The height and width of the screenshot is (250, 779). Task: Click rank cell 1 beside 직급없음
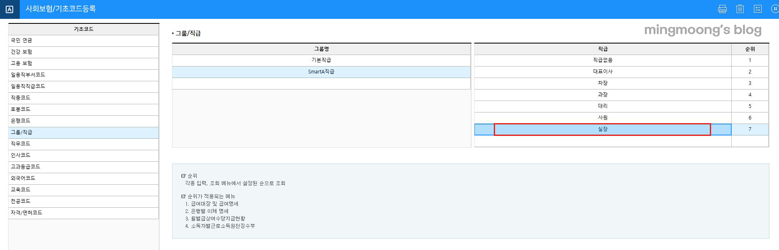coord(750,60)
